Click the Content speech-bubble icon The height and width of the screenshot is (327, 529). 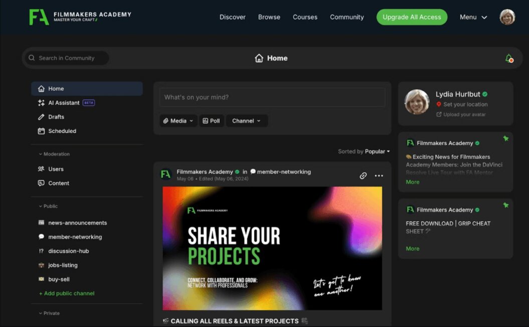41,183
